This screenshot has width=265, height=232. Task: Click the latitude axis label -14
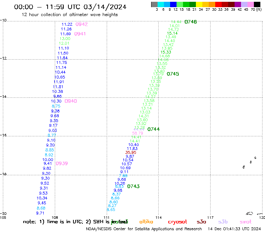tap(3, 97)
